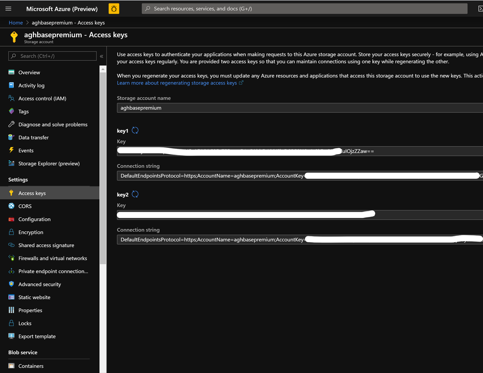The width and height of the screenshot is (483, 373).
Task: Open Overview menu item
Action: pos(49,72)
